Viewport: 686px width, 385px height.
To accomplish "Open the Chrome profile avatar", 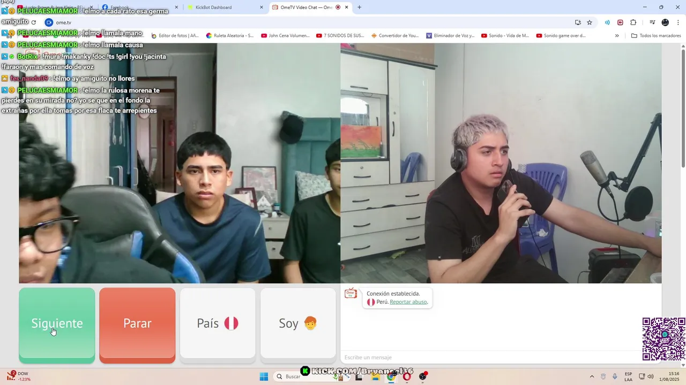I will pyautogui.click(x=665, y=22).
